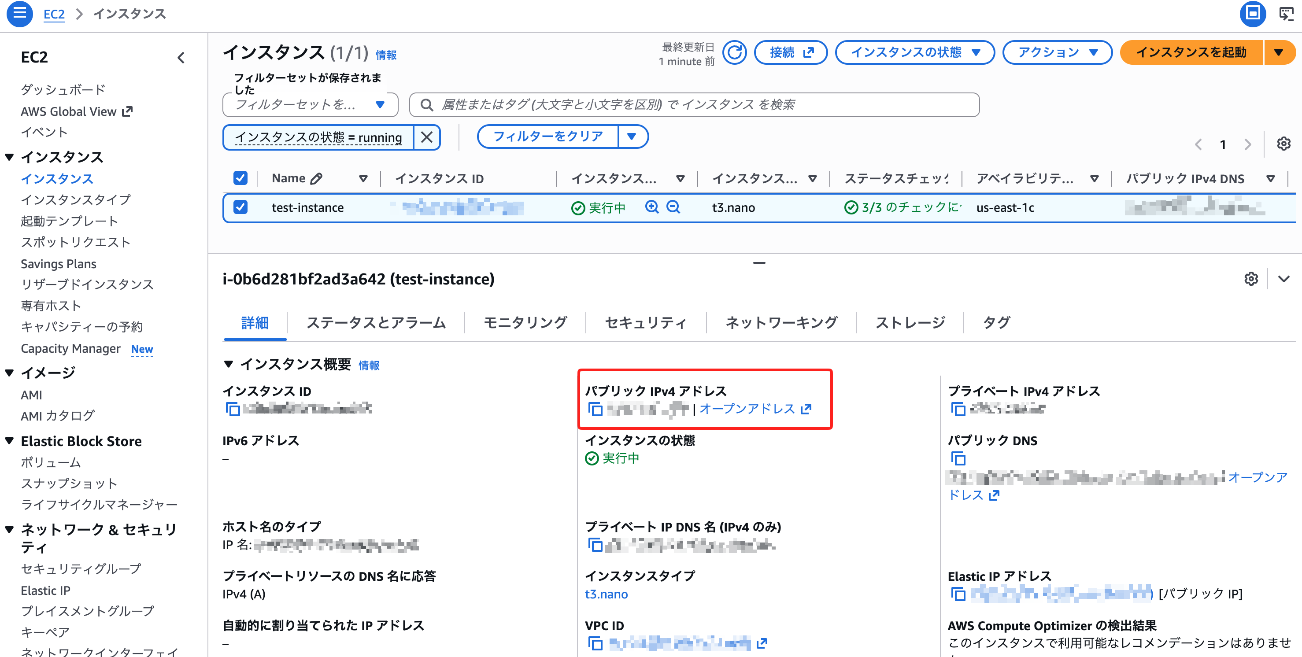The image size is (1302, 657).
Task: Click the top-right support session icon
Action: [x=1286, y=13]
